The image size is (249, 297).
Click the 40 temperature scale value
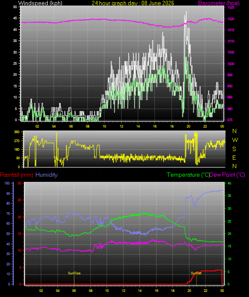(229, 183)
